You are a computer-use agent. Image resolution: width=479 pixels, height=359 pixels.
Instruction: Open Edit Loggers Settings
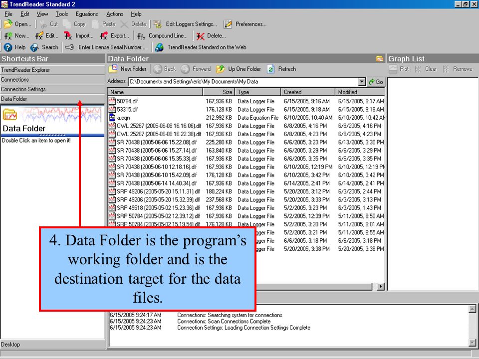(185, 24)
